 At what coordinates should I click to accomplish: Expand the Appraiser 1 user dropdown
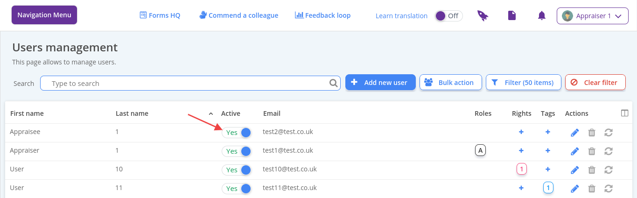click(x=592, y=16)
